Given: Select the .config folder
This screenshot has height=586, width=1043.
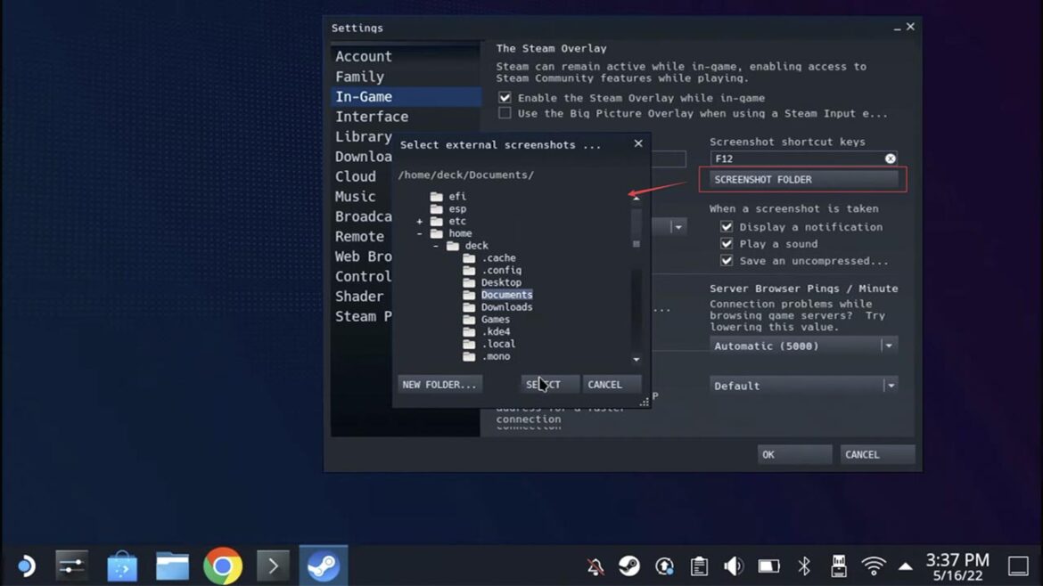Looking at the screenshot, I should tap(501, 271).
